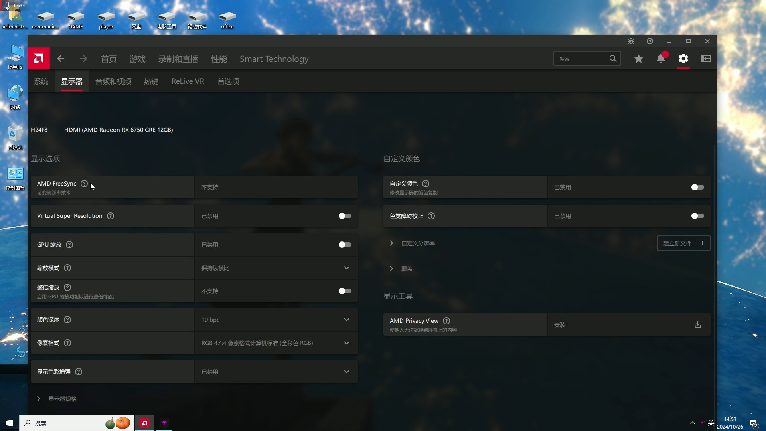766x431 pixels.
Task: Show help for 缩放模式
Action: pyautogui.click(x=67, y=268)
